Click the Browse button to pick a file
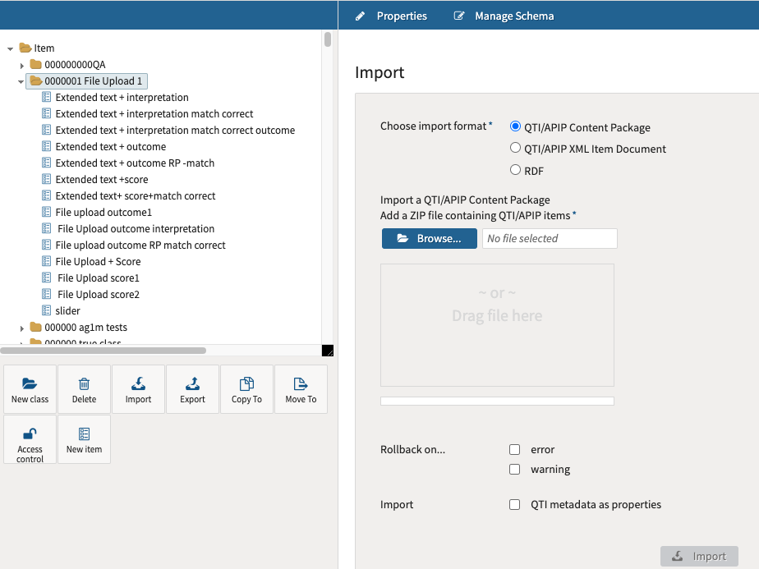759x569 pixels. tap(429, 238)
